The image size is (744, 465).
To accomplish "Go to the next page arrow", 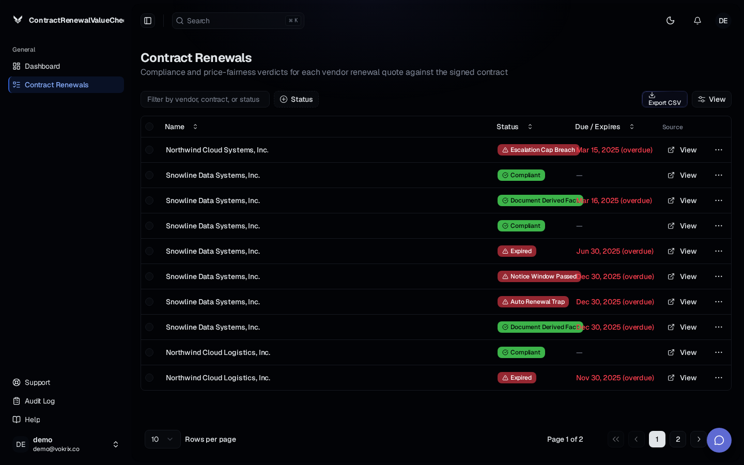I will (699, 439).
